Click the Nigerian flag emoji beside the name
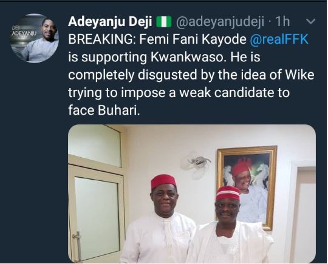Image resolution: width=328 pixels, height=264 pixels. click(164, 22)
